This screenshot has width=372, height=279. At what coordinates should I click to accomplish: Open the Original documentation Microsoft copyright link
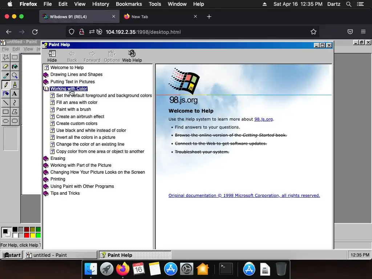point(244,195)
